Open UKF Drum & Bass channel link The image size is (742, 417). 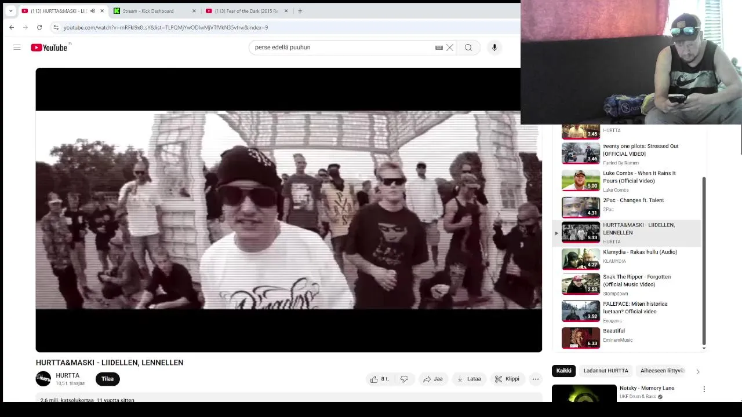pyautogui.click(x=638, y=397)
